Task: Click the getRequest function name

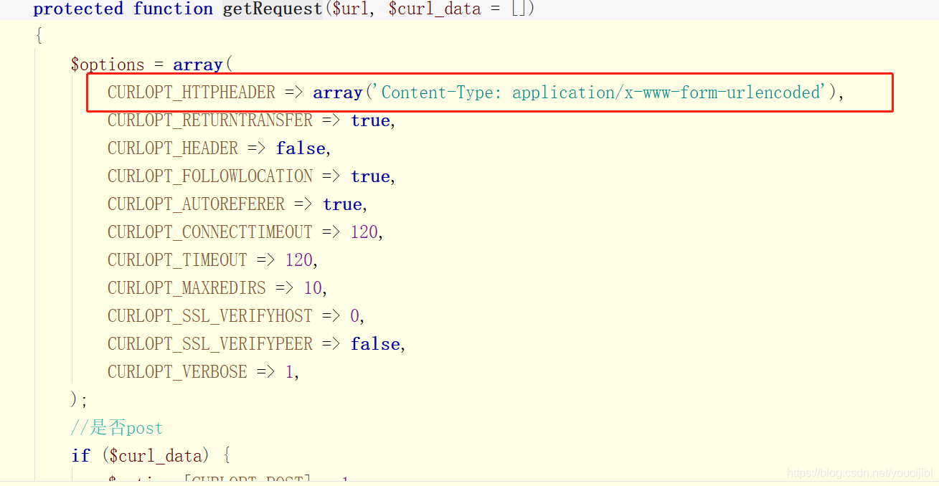Action: 273,9
